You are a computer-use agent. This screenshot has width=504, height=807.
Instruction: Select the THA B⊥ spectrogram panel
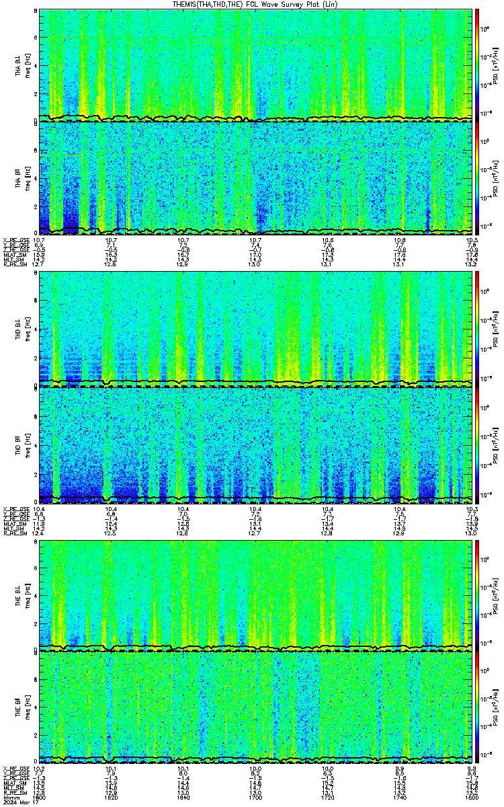(255, 65)
